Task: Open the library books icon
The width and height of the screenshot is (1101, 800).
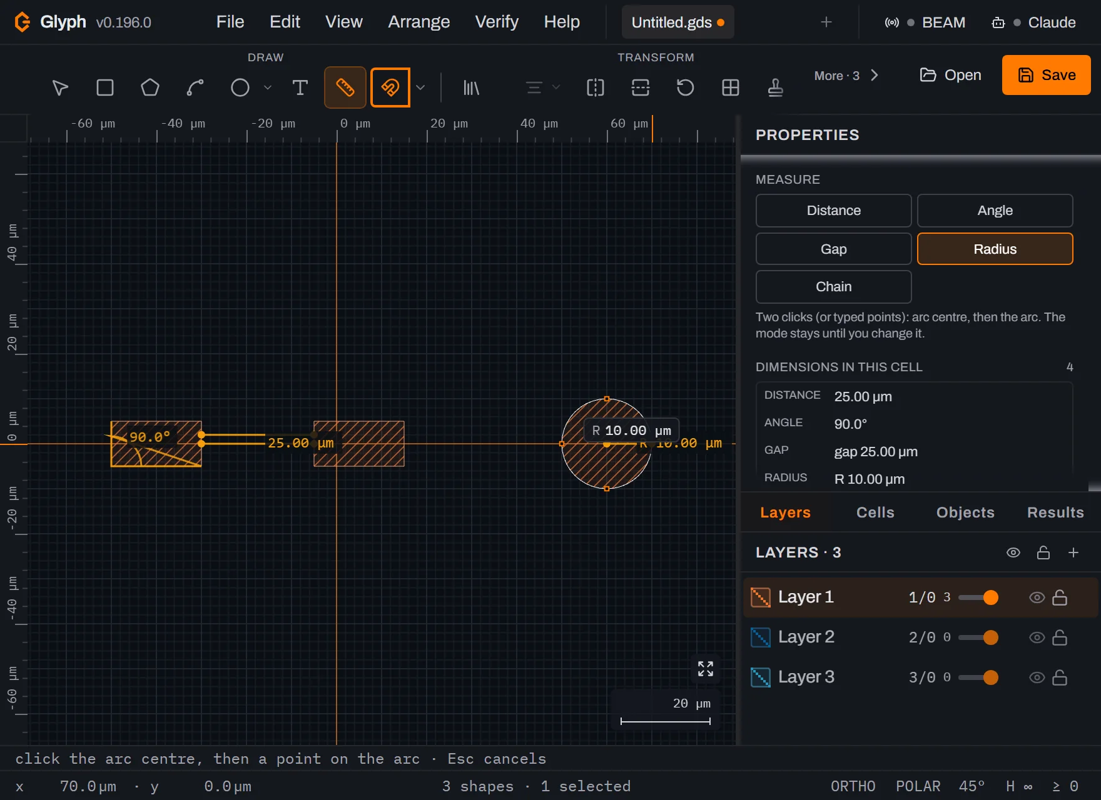Action: click(x=471, y=87)
